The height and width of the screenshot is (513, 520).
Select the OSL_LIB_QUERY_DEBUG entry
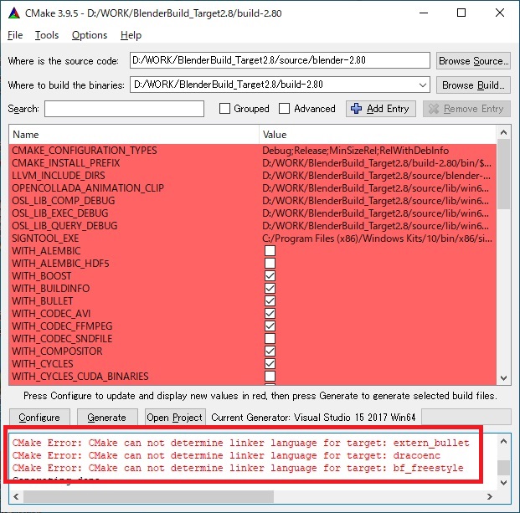click(253, 226)
